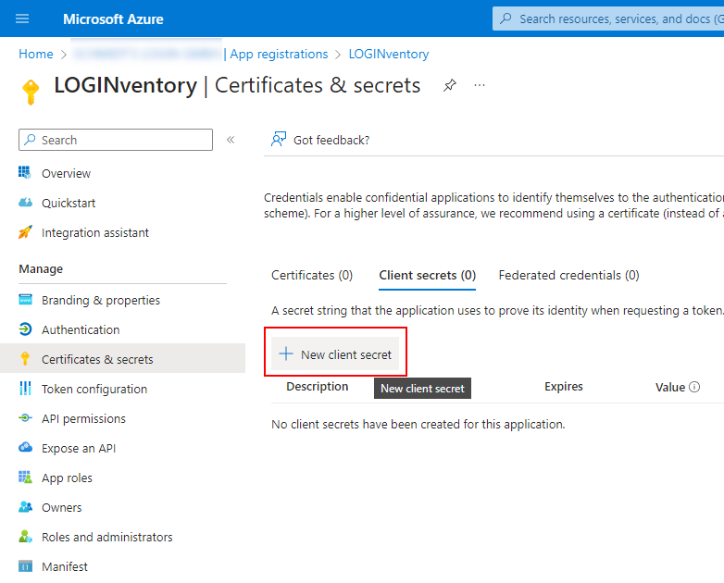Open Branding & properties icon
The width and height of the screenshot is (724, 583).
(25, 300)
